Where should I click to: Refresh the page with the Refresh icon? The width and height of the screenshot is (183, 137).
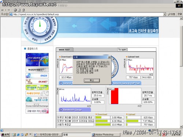point(19,10)
